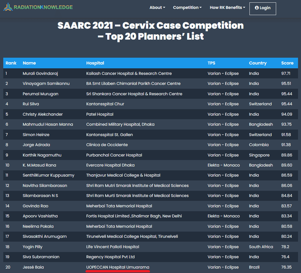
Task: Select the name Jessé Baia
Action: click(x=33, y=267)
